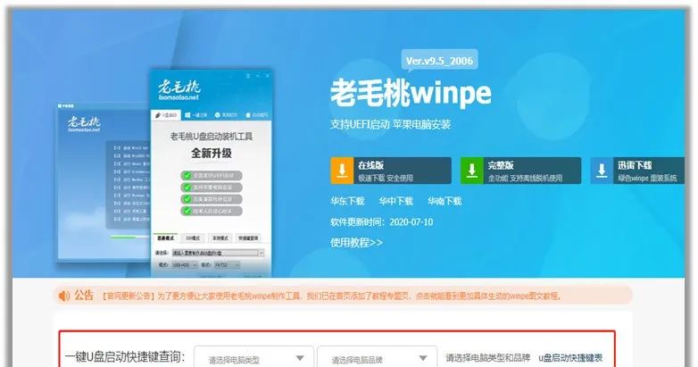Select the 普通模式 tab in tool preview
The height and width of the screenshot is (367, 698).
click(166, 238)
